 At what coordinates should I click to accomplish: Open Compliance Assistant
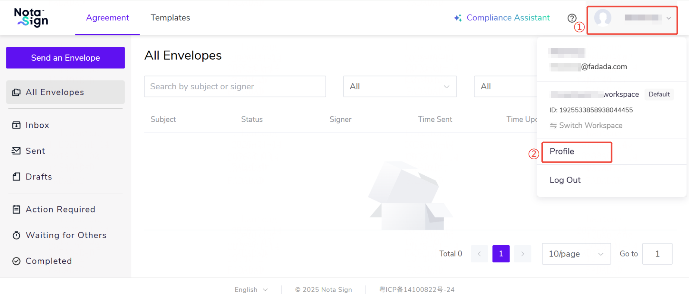502,18
